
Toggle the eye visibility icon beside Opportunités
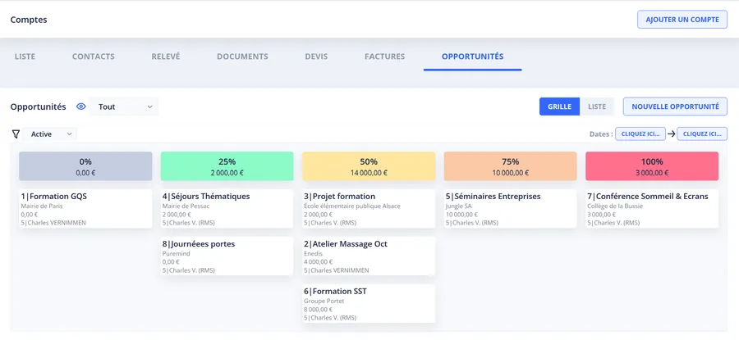tap(81, 107)
